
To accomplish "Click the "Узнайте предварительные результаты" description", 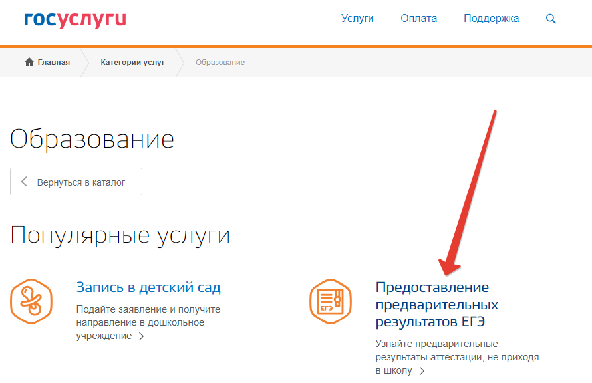I will pyautogui.click(x=456, y=357).
